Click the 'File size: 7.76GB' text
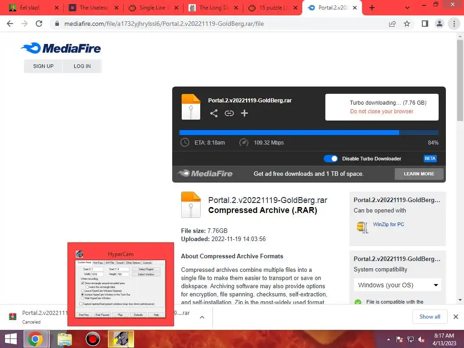Image resolution: width=464 pixels, height=348 pixels. pos(204,231)
